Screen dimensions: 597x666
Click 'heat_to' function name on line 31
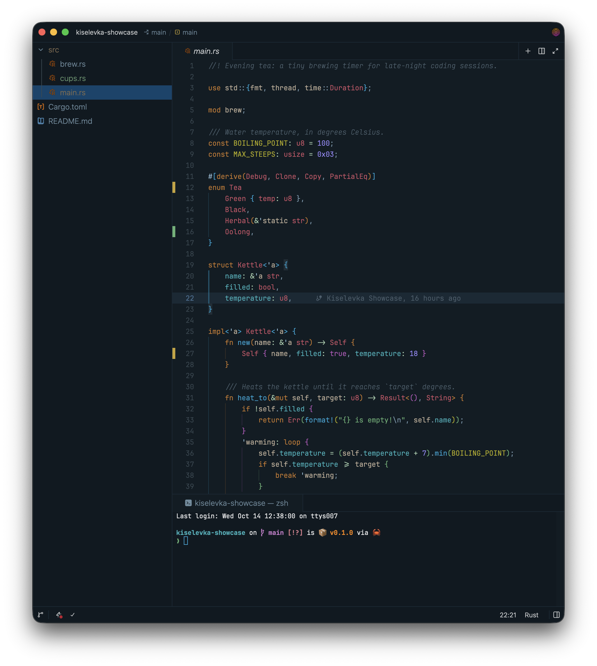point(252,398)
